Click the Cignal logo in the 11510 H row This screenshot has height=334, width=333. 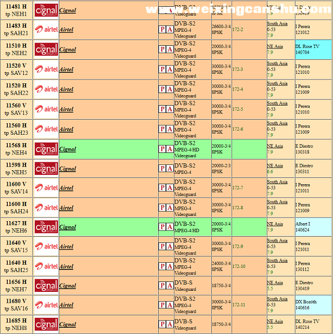click(x=46, y=49)
